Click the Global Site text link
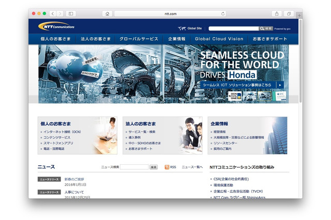The image size is (331, 220). [194, 28]
